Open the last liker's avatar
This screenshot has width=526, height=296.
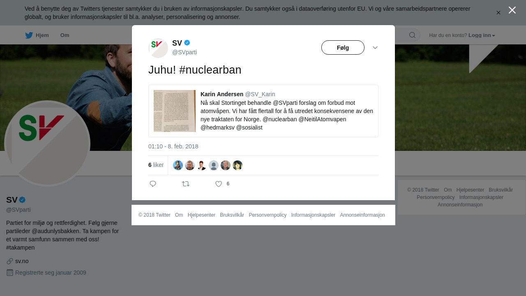click(238, 165)
